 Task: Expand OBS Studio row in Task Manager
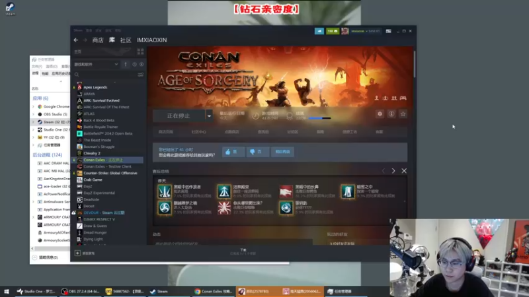pyautogui.click(x=34, y=114)
